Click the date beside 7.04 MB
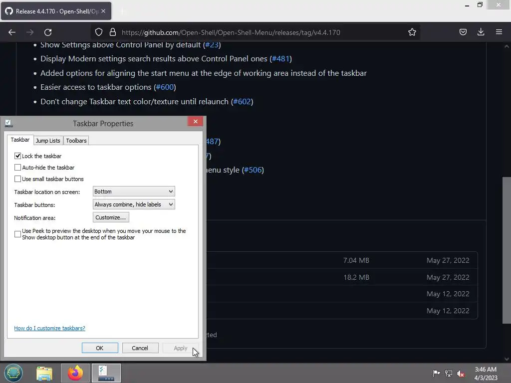Viewport: 511px width, 383px height. (448, 260)
